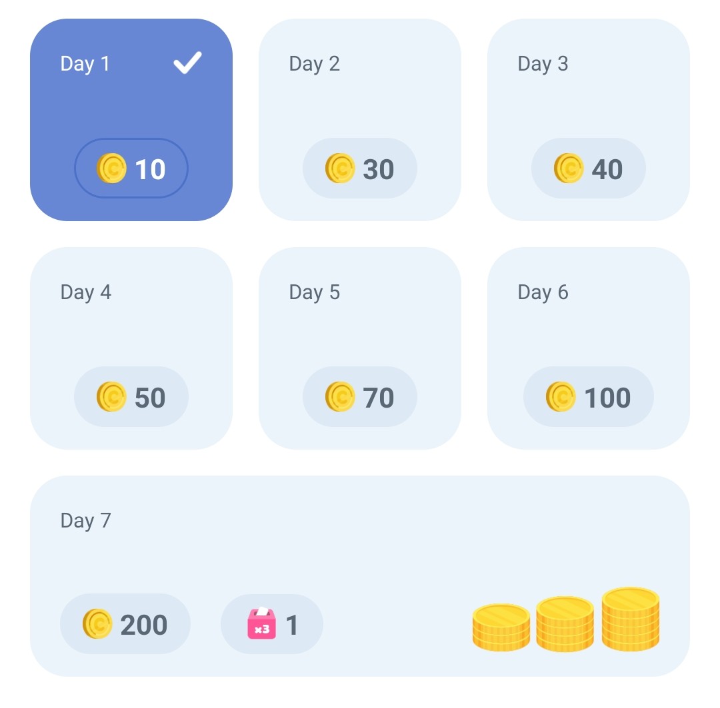
Task: Select the 10 coins reward pill
Action: coord(131,169)
